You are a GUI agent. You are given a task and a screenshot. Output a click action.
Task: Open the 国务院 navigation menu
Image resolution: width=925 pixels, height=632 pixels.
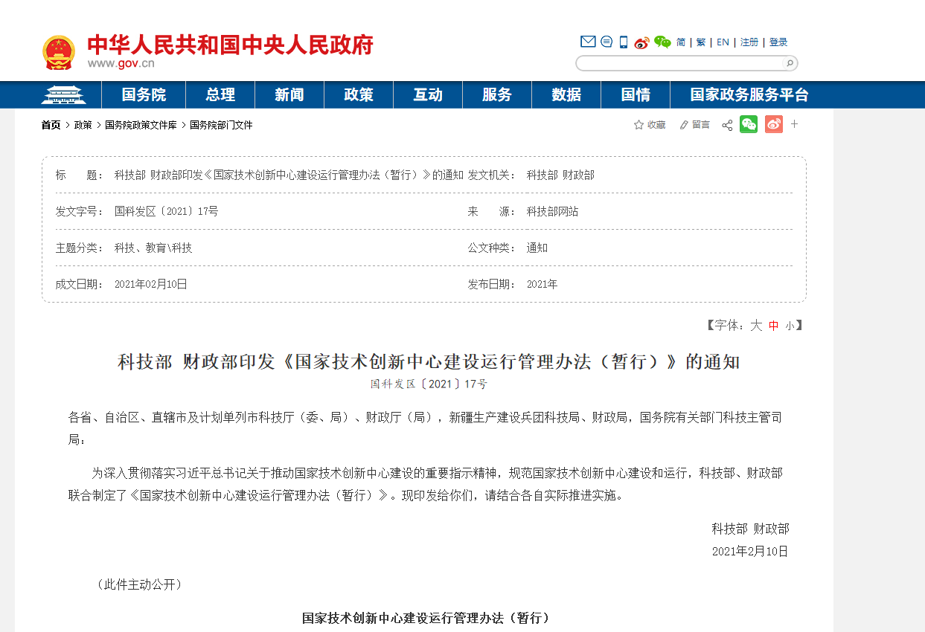pyautogui.click(x=144, y=95)
